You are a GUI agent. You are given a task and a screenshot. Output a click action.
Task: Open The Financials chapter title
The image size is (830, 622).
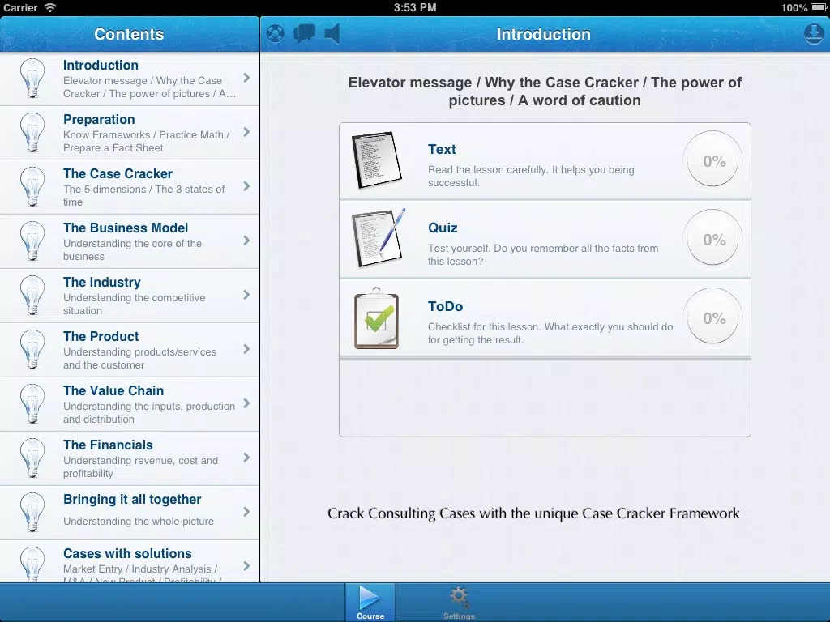pyautogui.click(x=108, y=445)
